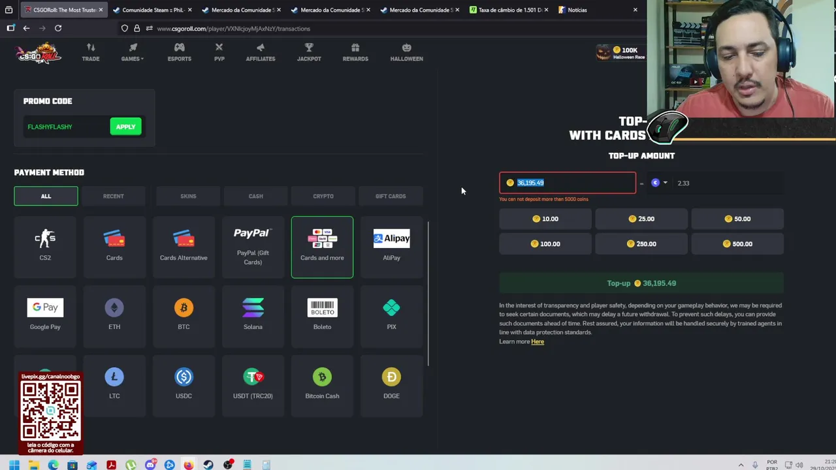836x470 pixels.
Task: Switch to RECENT payment tab
Action: pyautogui.click(x=113, y=196)
